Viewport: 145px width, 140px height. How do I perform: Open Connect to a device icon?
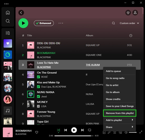pos(120,132)
